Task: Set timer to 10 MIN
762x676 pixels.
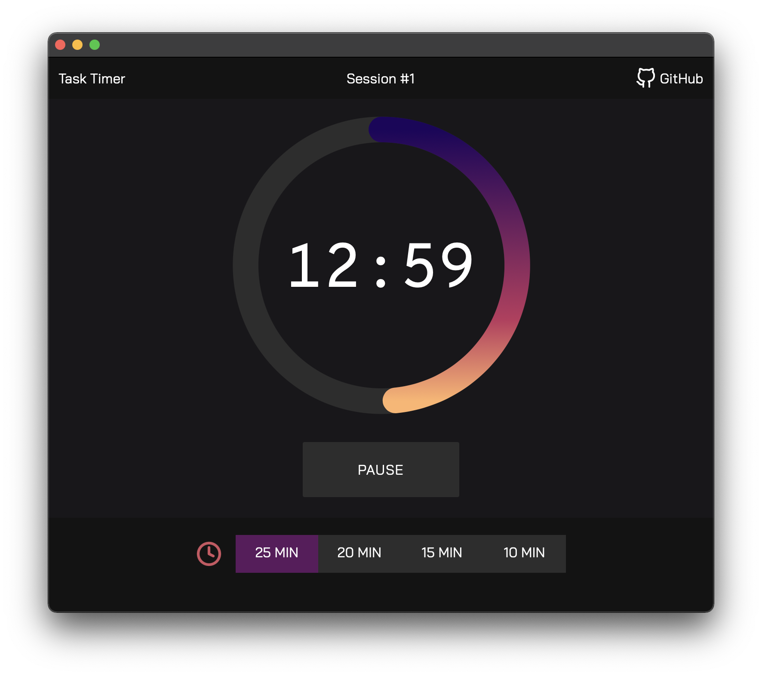Action: coord(524,553)
